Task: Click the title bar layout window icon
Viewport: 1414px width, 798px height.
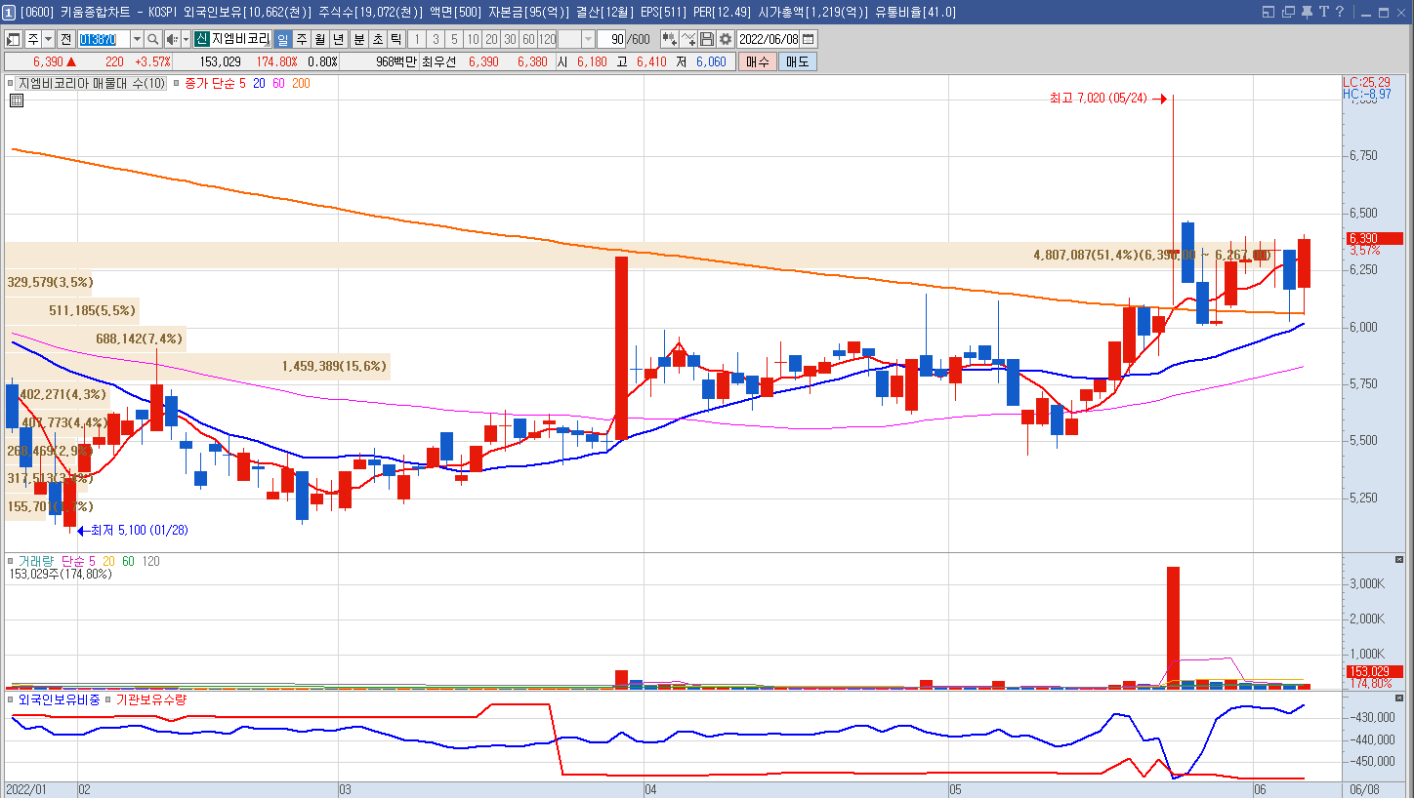Action: 1268,12
